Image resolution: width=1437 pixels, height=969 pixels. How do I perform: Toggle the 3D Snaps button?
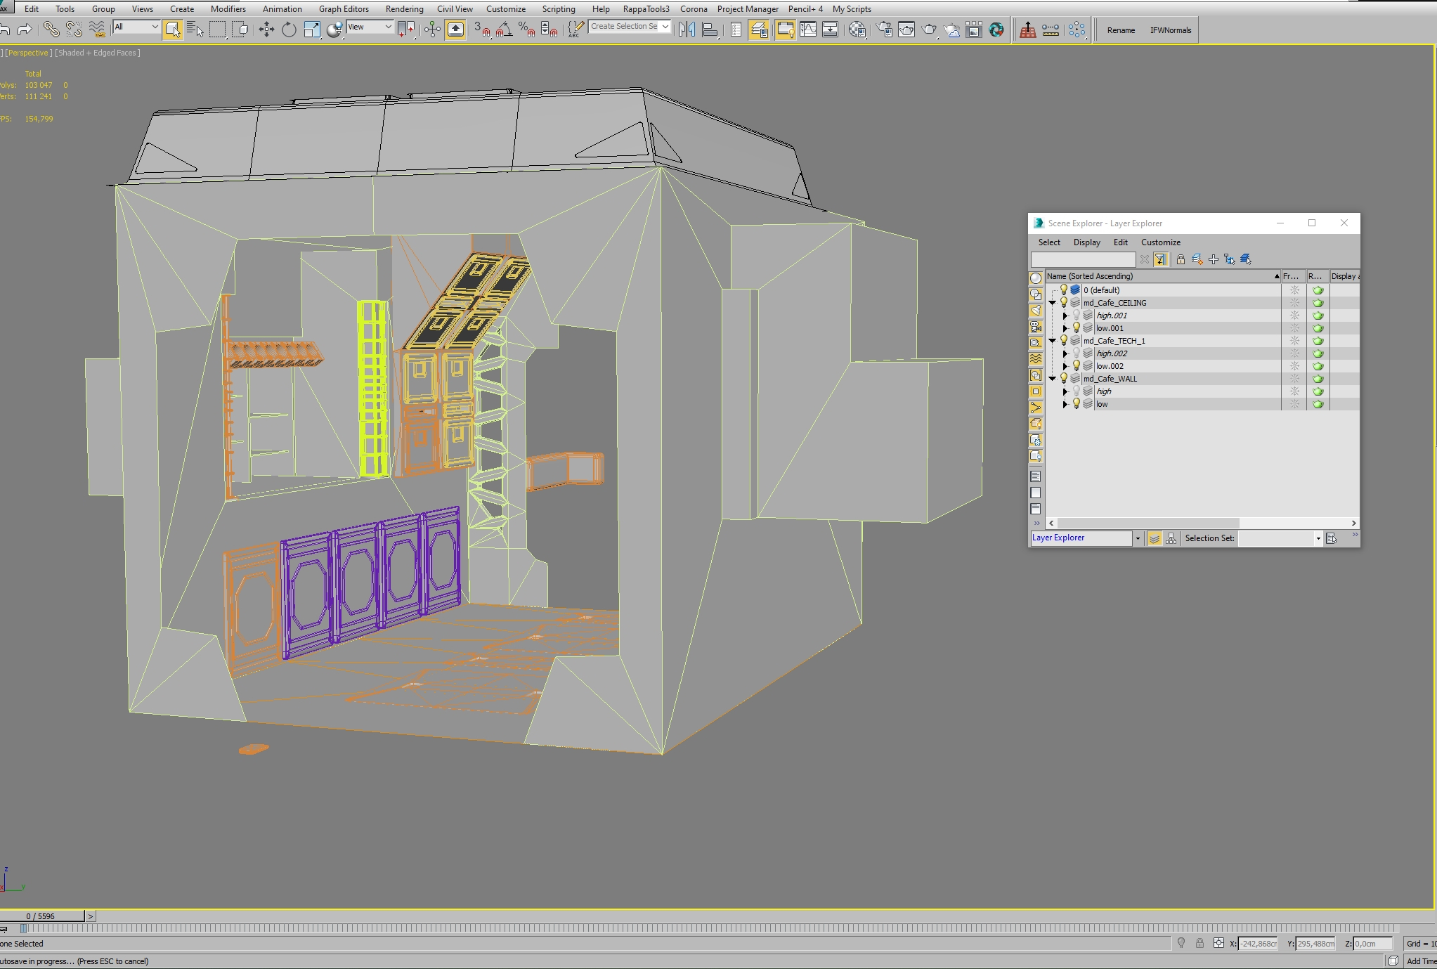(x=482, y=30)
